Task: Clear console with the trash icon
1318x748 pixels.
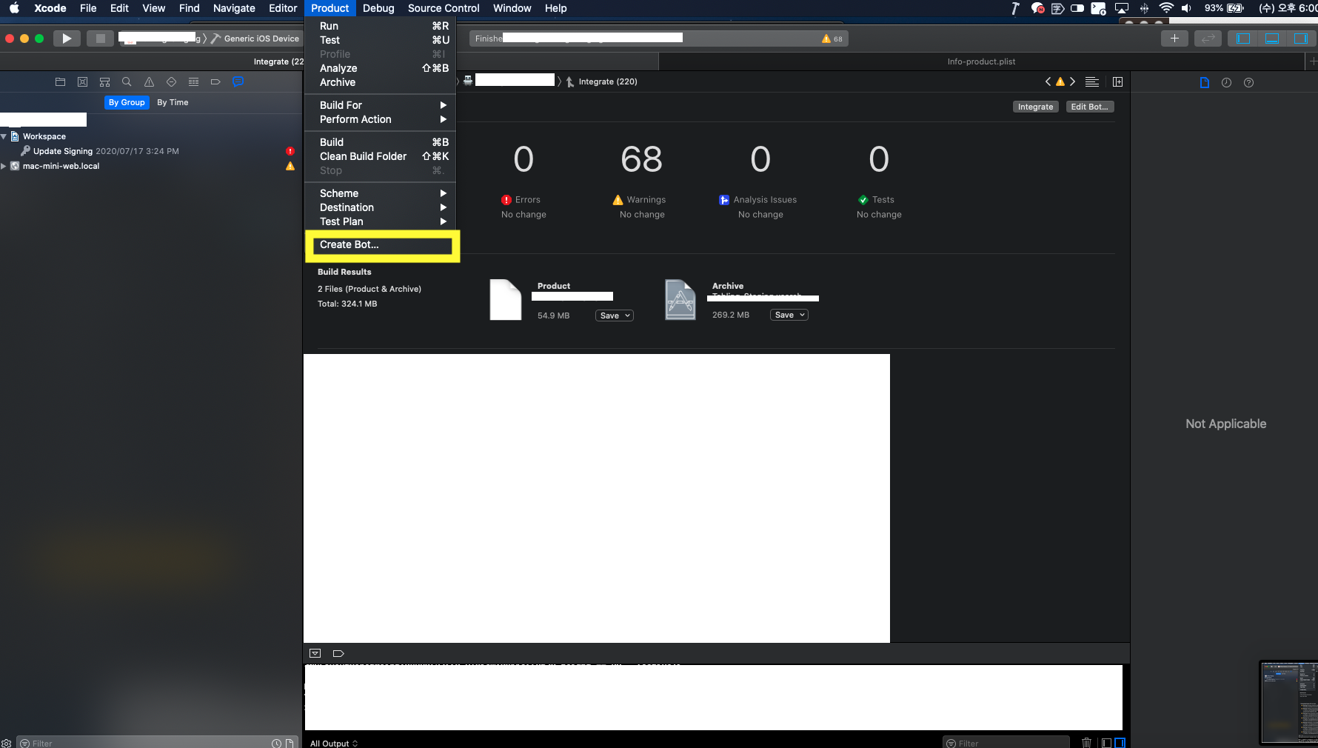Action: (1086, 743)
